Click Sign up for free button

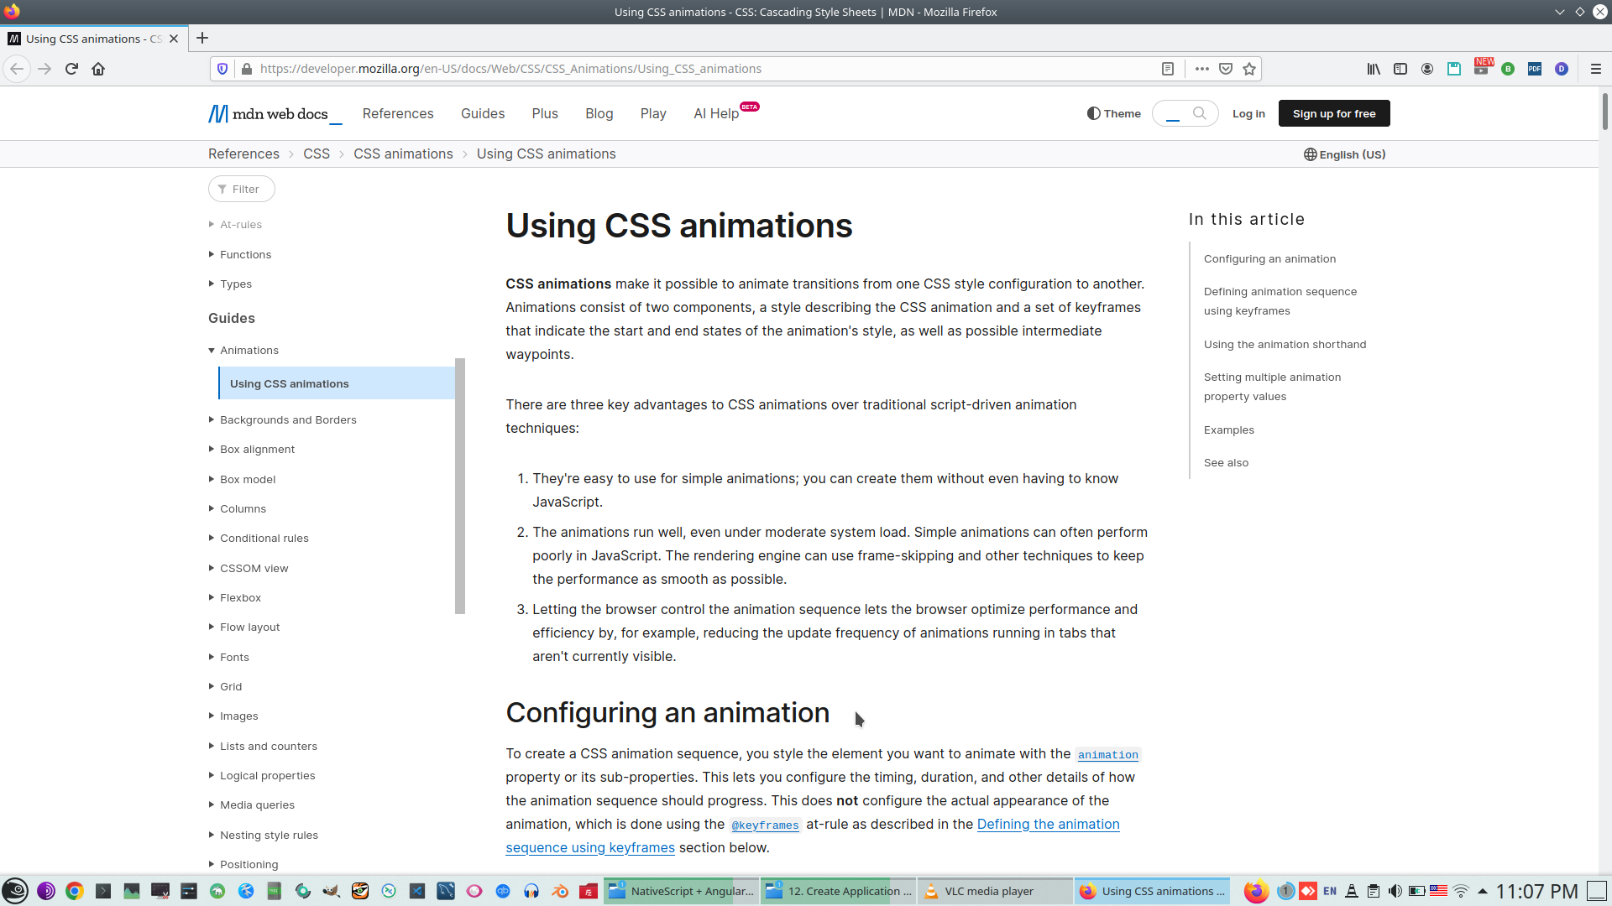coord(1333,113)
